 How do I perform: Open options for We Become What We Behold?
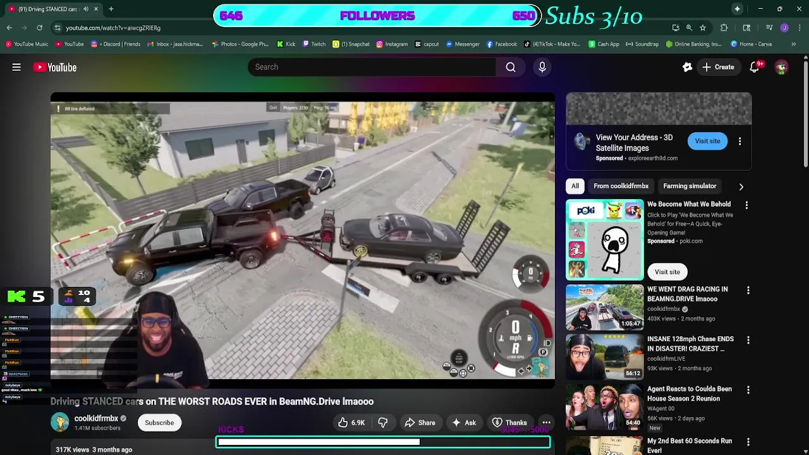[746, 205]
